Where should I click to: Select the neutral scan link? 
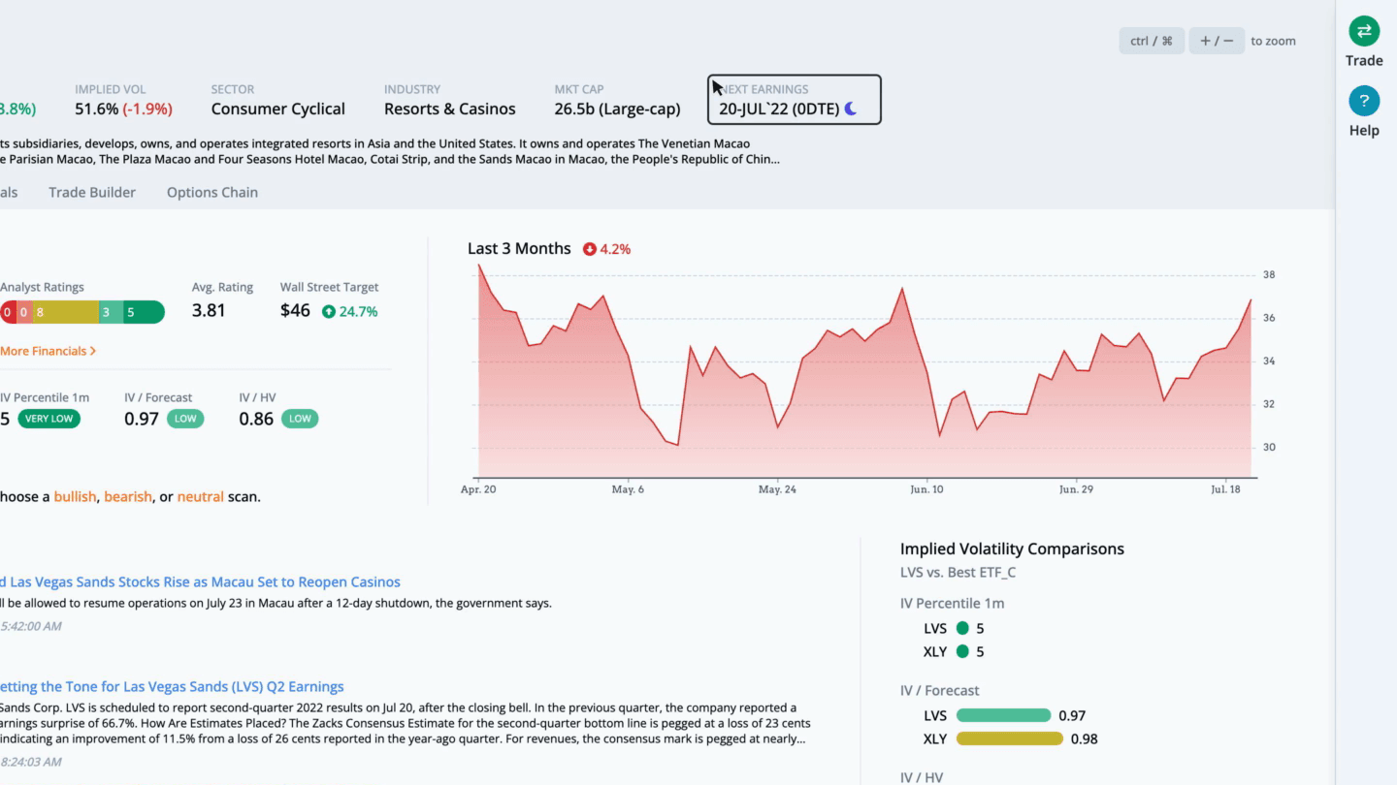point(200,496)
